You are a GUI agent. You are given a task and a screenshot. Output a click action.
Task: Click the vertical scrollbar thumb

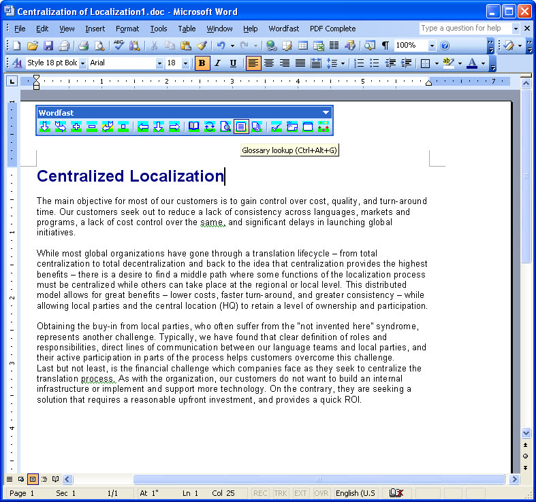click(x=526, y=176)
